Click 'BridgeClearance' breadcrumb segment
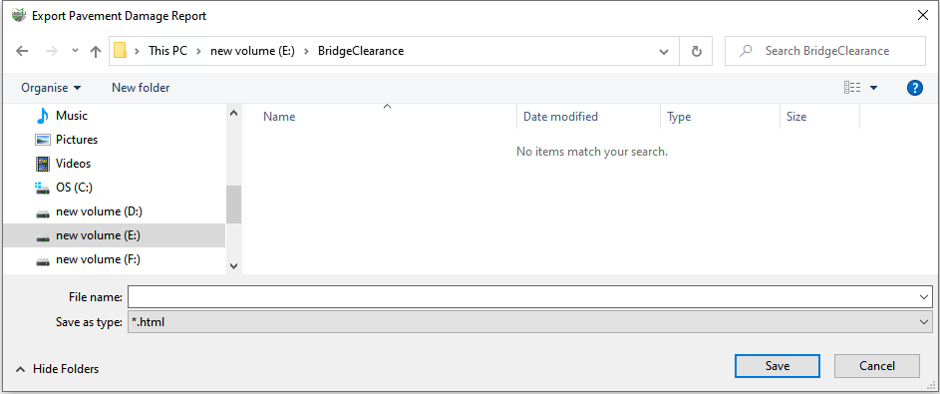The height and width of the screenshot is (394, 940). pyautogui.click(x=361, y=51)
